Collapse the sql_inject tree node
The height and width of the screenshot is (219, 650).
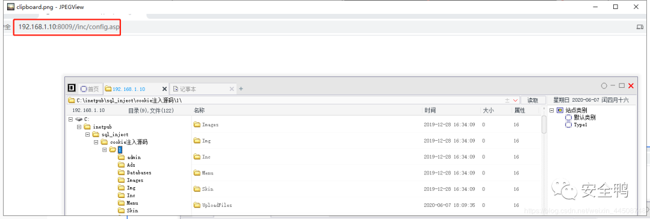click(87, 134)
